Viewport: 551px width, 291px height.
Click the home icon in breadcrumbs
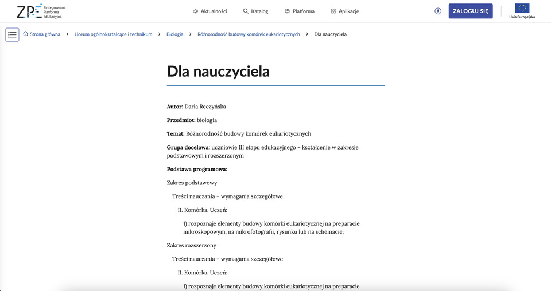(25, 34)
